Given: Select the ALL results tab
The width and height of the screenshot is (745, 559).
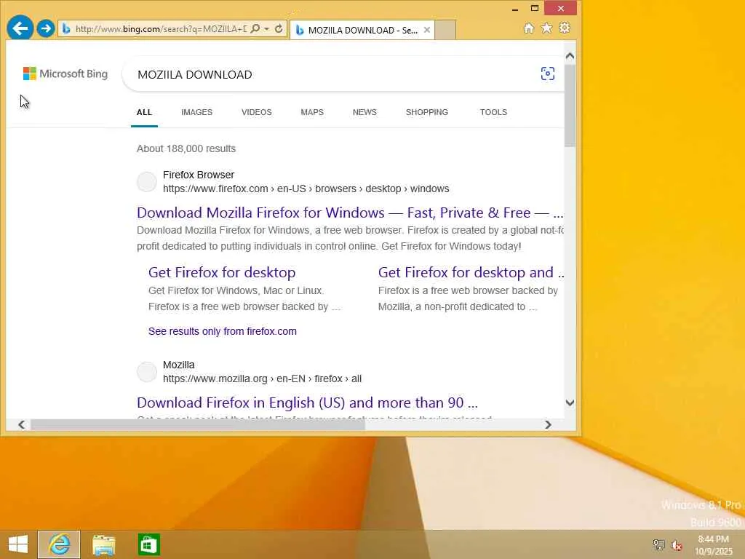Looking at the screenshot, I should pyautogui.click(x=144, y=112).
